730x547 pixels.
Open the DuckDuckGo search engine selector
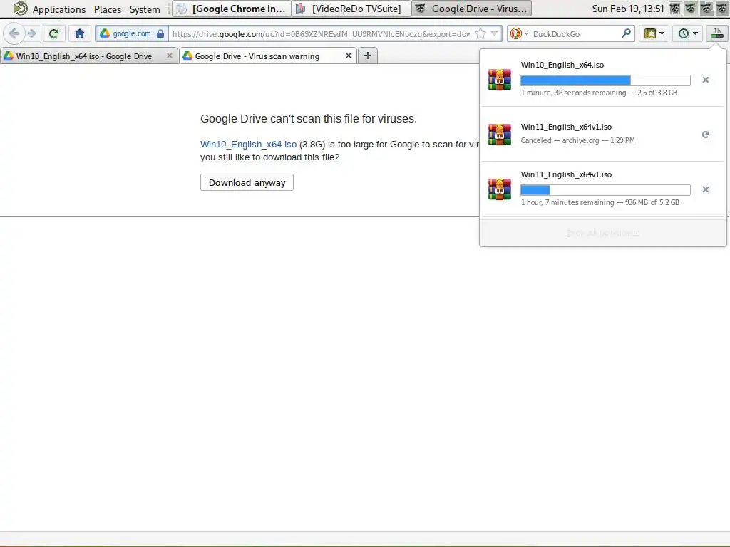click(x=519, y=33)
